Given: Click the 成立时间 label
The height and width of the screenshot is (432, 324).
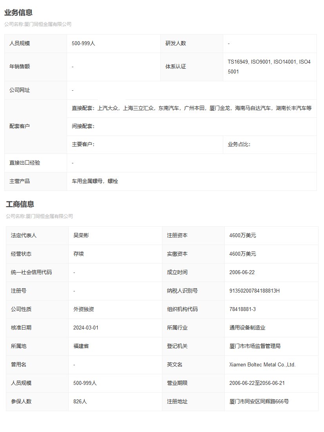Looking at the screenshot, I should (x=177, y=273).
